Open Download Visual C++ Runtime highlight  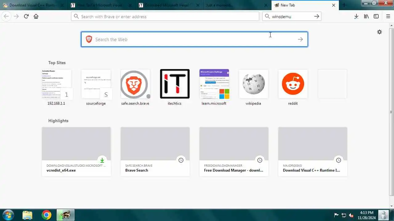(x=313, y=152)
